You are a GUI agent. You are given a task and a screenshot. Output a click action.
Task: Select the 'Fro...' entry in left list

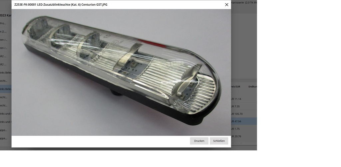coord(3,23)
